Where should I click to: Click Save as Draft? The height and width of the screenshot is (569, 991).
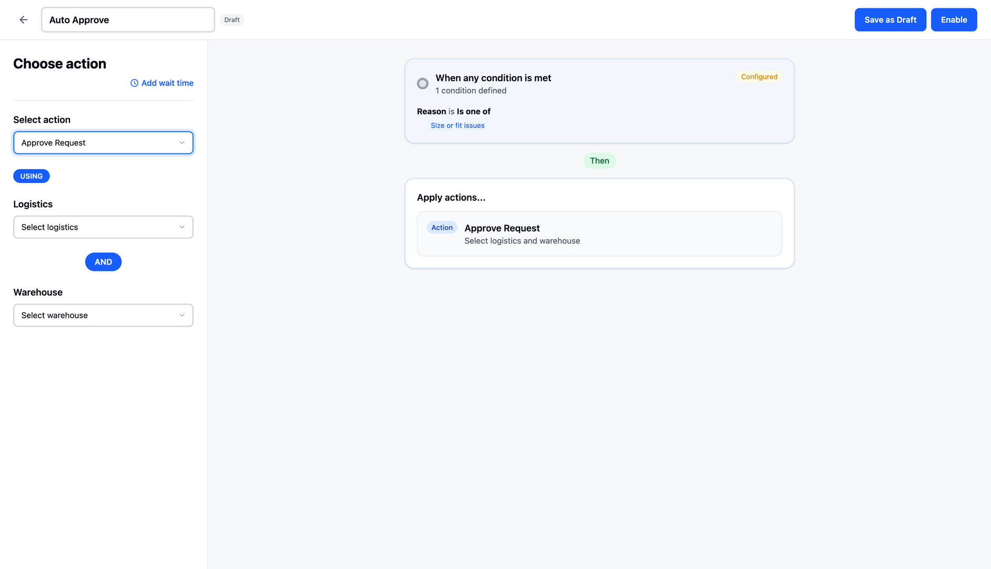tap(890, 19)
